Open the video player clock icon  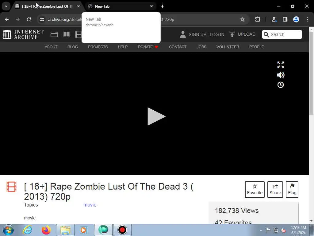[x=281, y=85]
